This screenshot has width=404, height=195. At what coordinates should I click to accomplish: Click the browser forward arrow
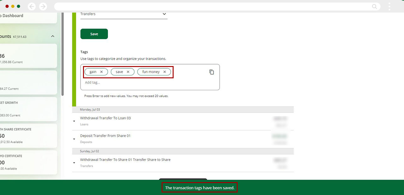(43, 7)
